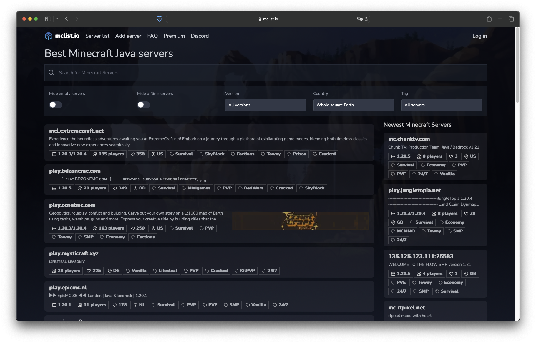Open play.ccnetmc.com server page
This screenshot has width=536, height=343.
click(72, 205)
